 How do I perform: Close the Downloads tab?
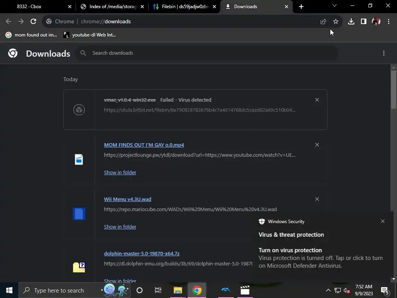click(287, 7)
